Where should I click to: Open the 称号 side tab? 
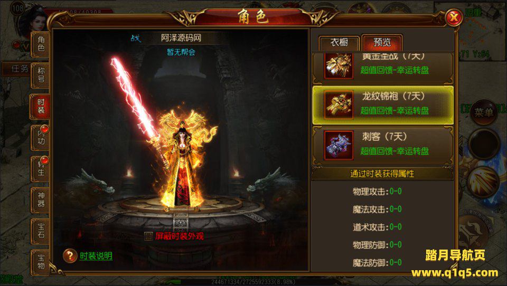pyautogui.click(x=40, y=75)
